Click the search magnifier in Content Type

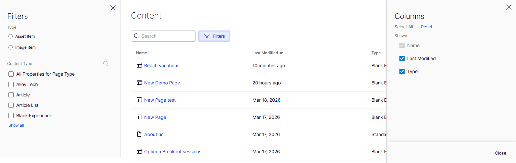(x=106, y=64)
